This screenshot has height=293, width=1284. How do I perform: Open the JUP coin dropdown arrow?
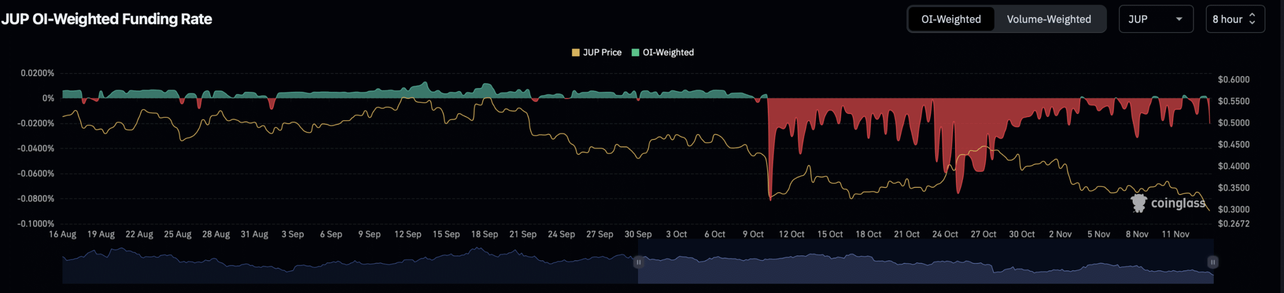pyautogui.click(x=1179, y=19)
